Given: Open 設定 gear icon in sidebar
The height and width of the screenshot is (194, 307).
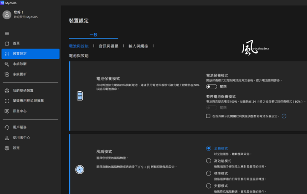Looking at the screenshot, I should point(7,148).
